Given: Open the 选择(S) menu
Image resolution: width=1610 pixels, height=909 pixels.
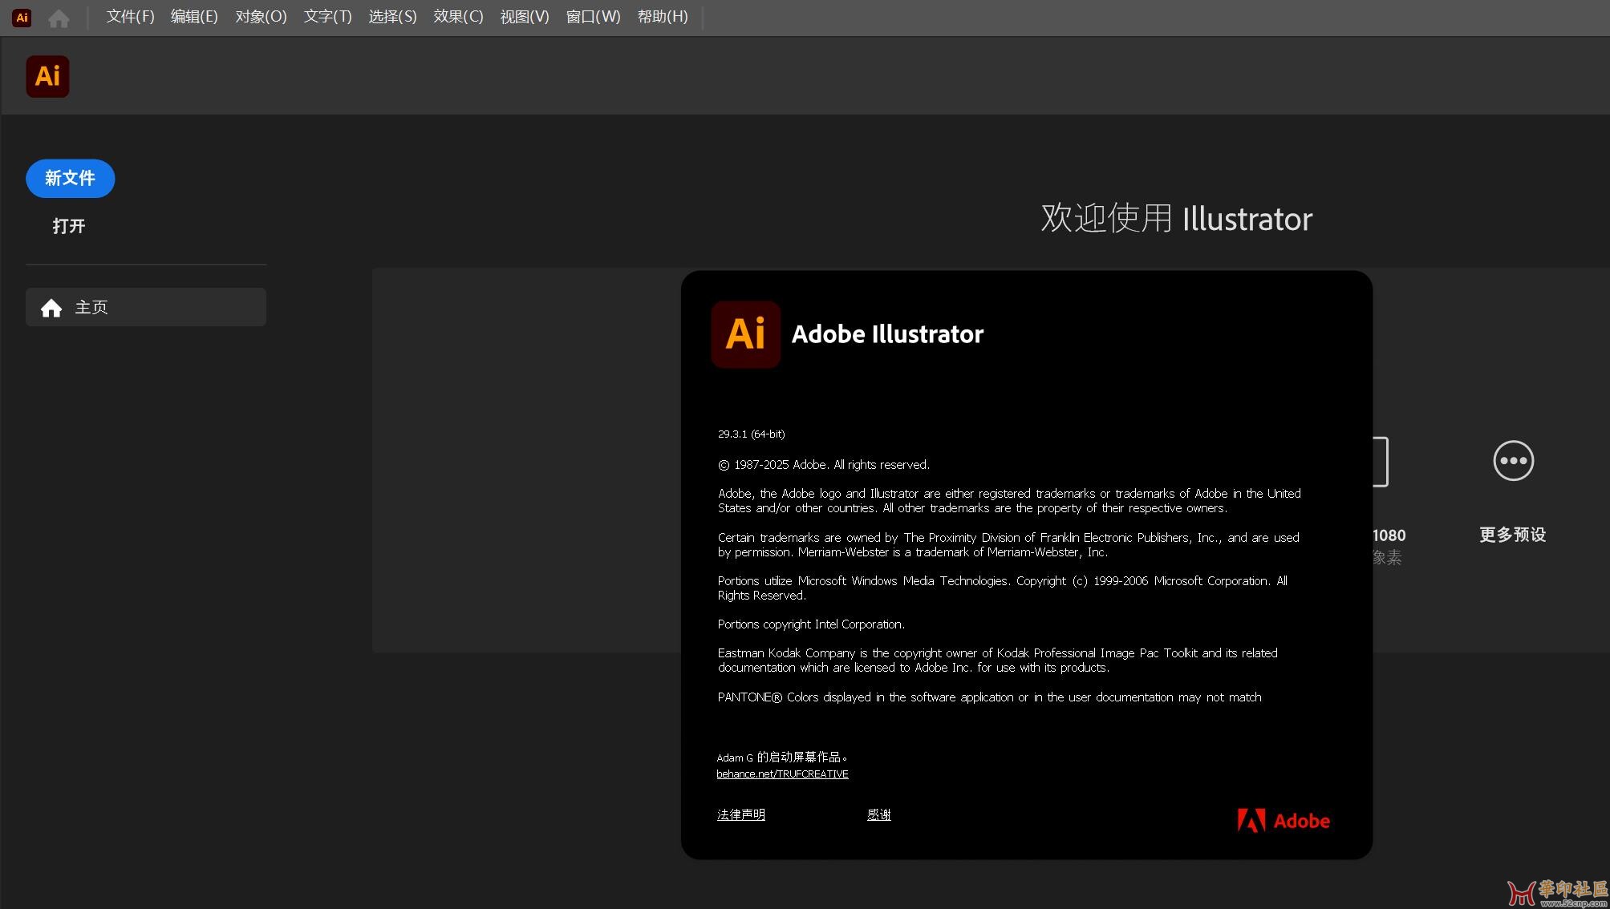Looking at the screenshot, I should click(x=392, y=17).
